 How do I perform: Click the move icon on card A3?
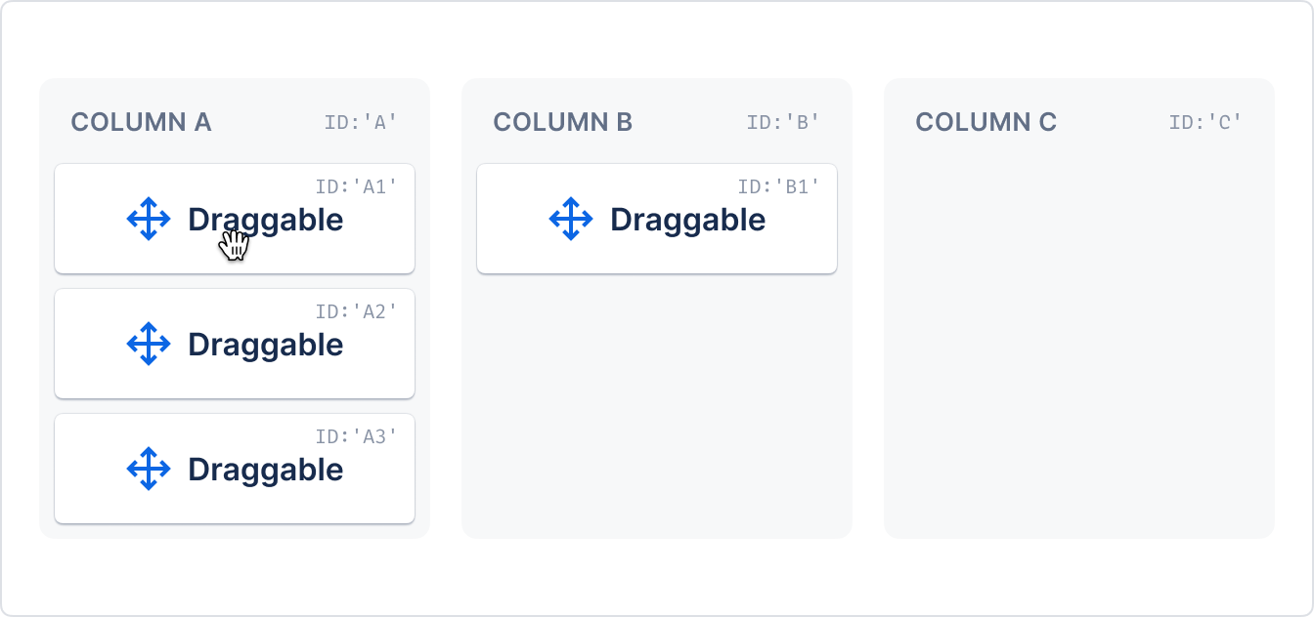pos(149,469)
